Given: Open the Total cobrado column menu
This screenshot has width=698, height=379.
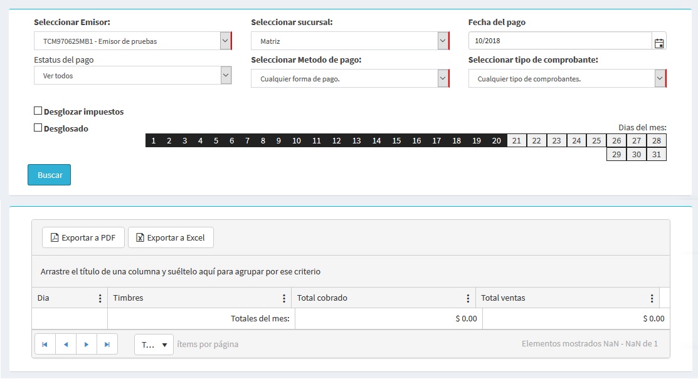Looking at the screenshot, I should pos(468,298).
